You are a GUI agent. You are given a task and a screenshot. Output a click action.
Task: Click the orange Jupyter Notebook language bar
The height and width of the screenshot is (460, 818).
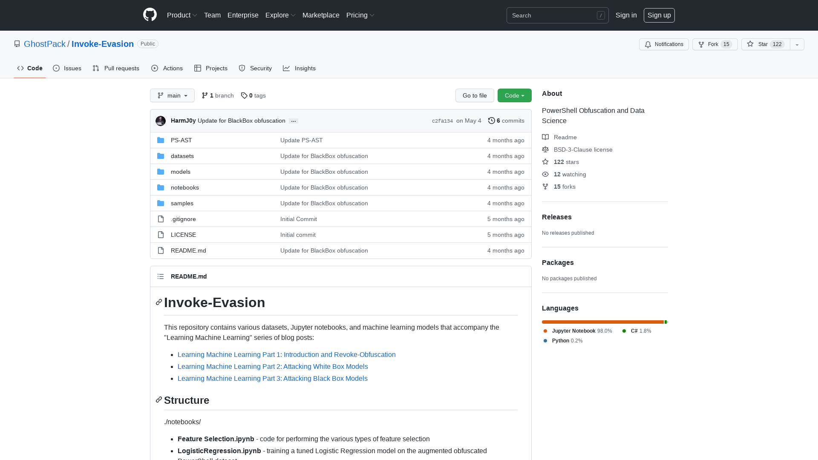603,322
